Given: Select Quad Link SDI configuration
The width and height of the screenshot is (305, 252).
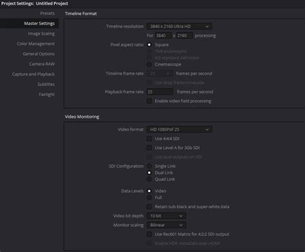Looking at the screenshot, I should [x=149, y=179].
